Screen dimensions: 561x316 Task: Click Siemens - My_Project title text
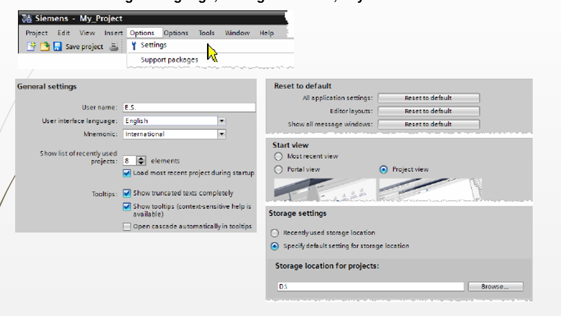79,18
